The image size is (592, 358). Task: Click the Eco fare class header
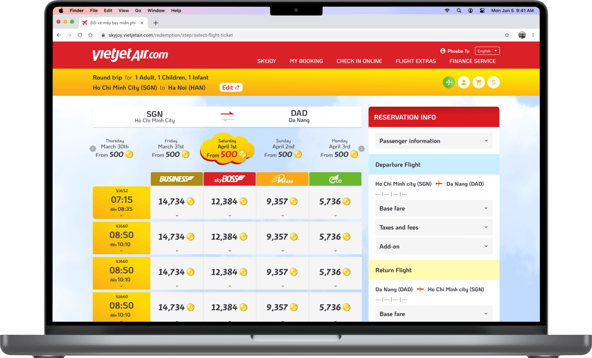tap(335, 179)
